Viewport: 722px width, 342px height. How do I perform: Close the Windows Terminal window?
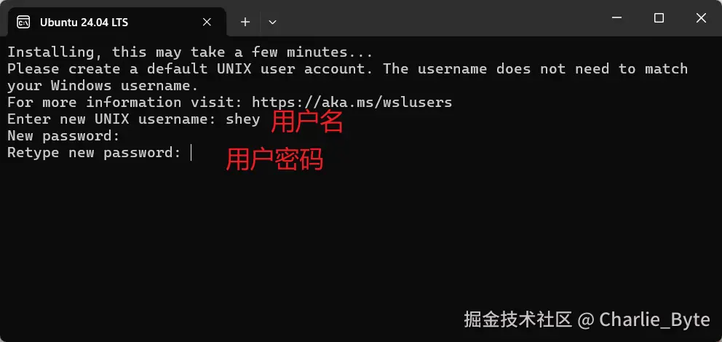point(701,18)
